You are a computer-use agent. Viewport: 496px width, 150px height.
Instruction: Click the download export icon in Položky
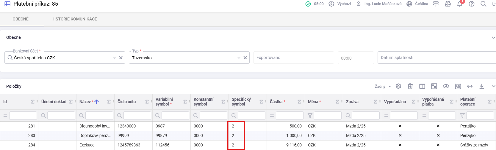click(482, 86)
